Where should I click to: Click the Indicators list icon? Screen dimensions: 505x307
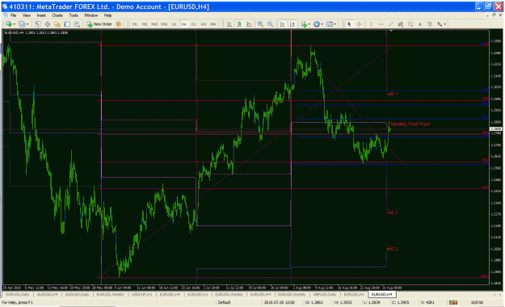pyautogui.click(x=304, y=24)
